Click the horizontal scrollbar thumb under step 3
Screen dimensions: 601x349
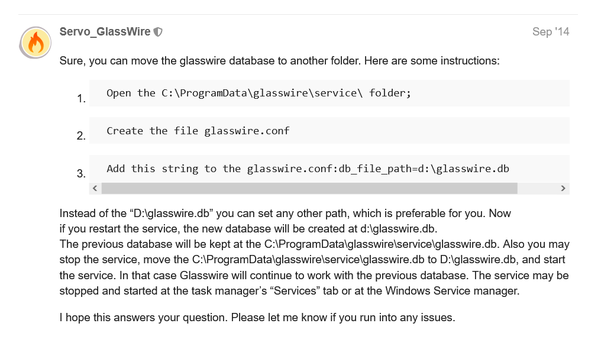309,188
